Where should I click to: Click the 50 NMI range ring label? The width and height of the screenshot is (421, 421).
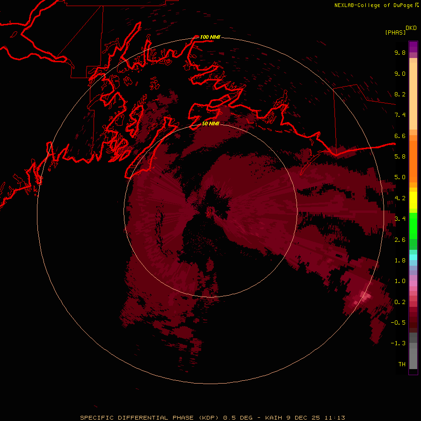tap(210, 123)
